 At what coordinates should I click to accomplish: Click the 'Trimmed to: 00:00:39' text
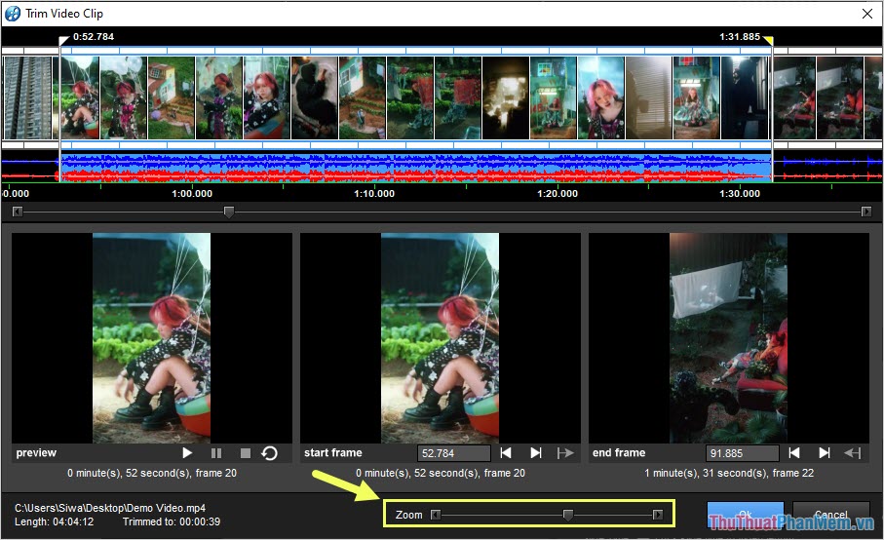coord(172,521)
